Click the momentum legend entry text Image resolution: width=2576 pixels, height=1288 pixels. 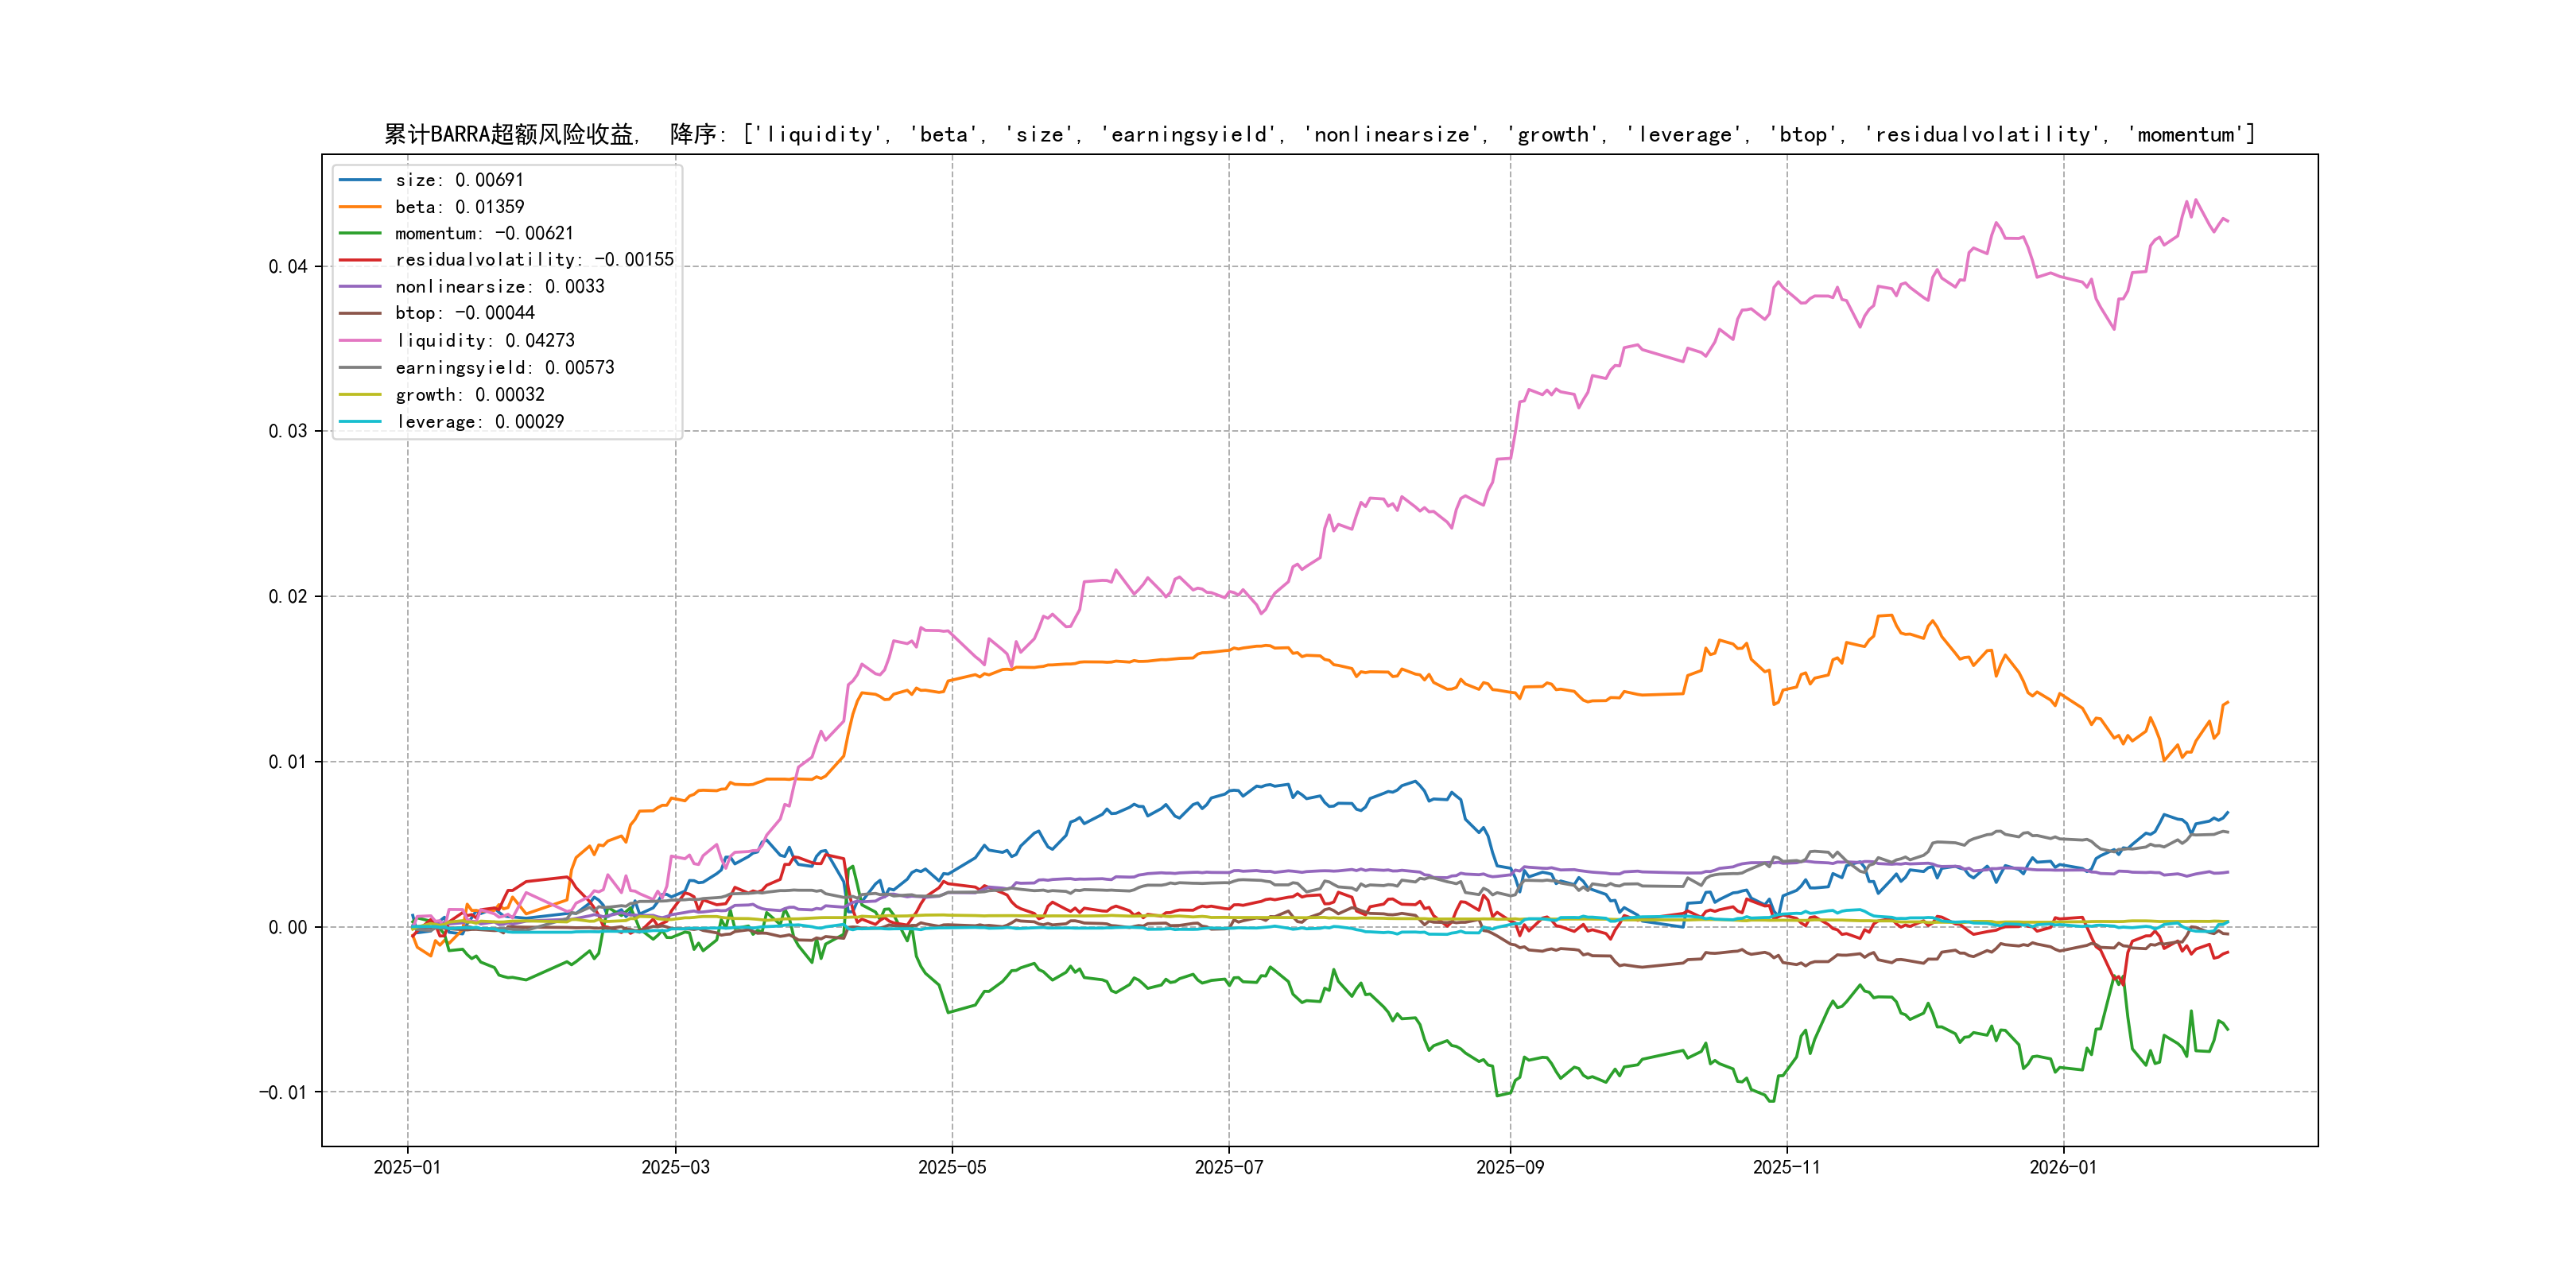click(x=484, y=233)
